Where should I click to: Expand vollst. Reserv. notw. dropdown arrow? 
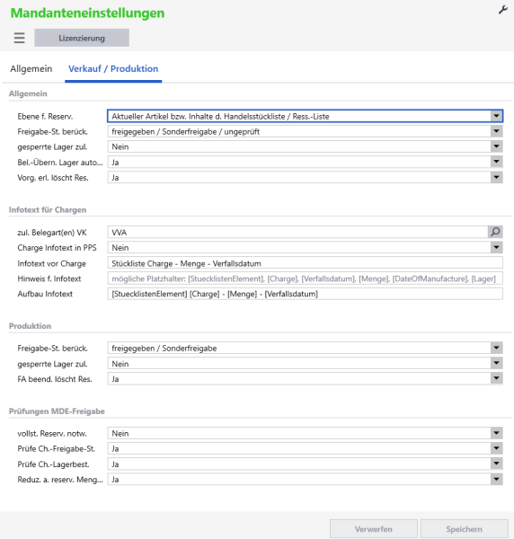coord(496,433)
